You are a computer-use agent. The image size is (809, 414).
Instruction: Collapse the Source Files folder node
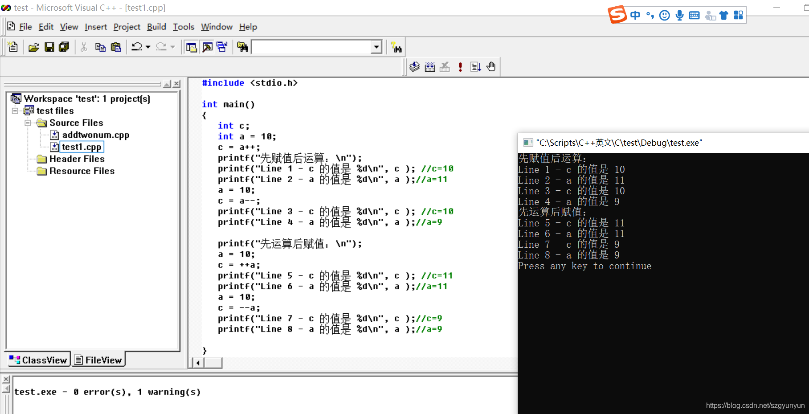pos(28,123)
